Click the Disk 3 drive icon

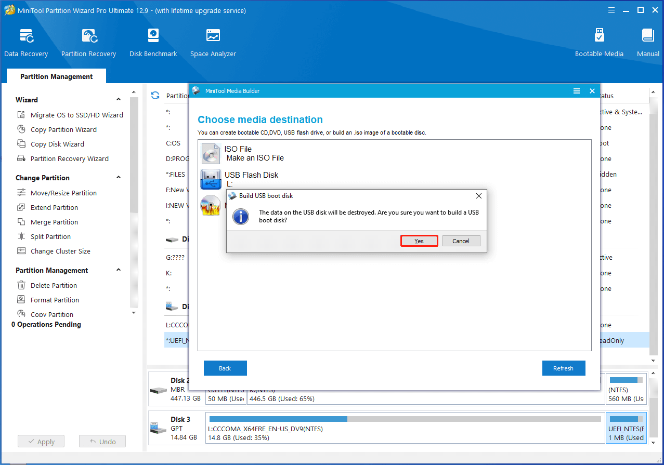click(158, 428)
